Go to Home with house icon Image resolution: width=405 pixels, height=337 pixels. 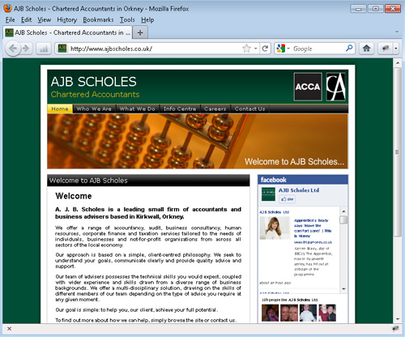tap(366, 49)
